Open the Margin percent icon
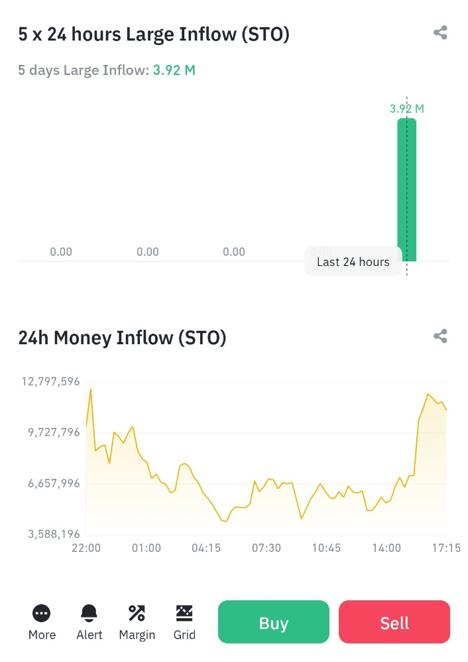 [137, 613]
